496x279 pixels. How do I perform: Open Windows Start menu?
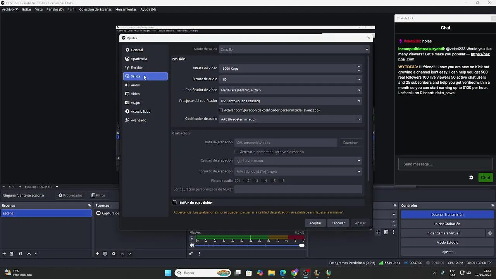168,273
